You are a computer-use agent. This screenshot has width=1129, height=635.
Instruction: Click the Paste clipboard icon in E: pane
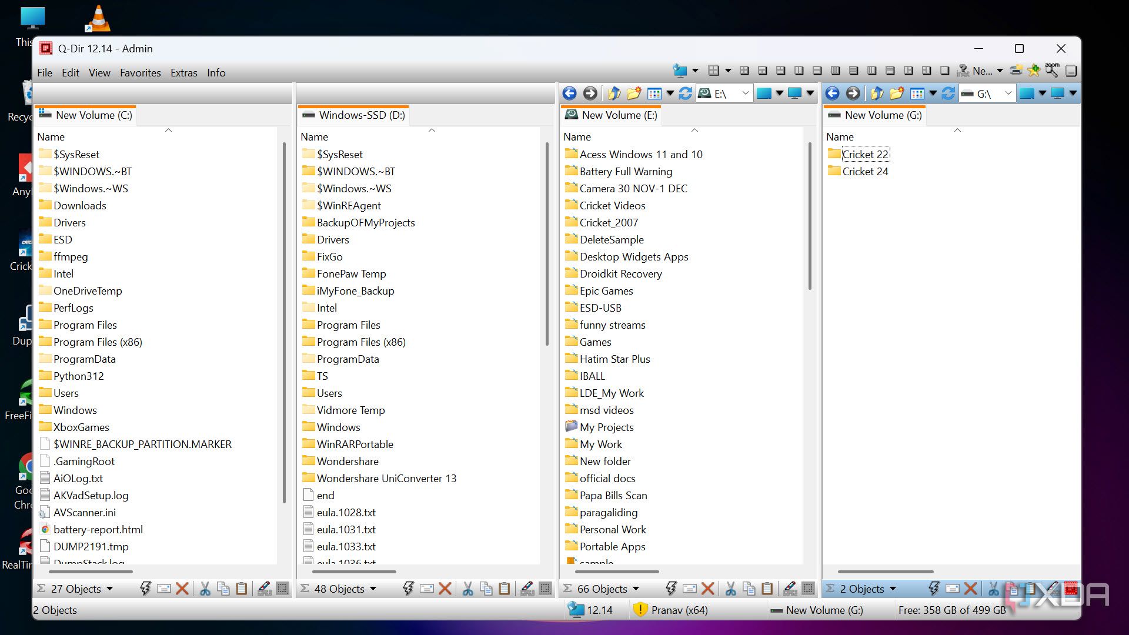click(x=767, y=589)
